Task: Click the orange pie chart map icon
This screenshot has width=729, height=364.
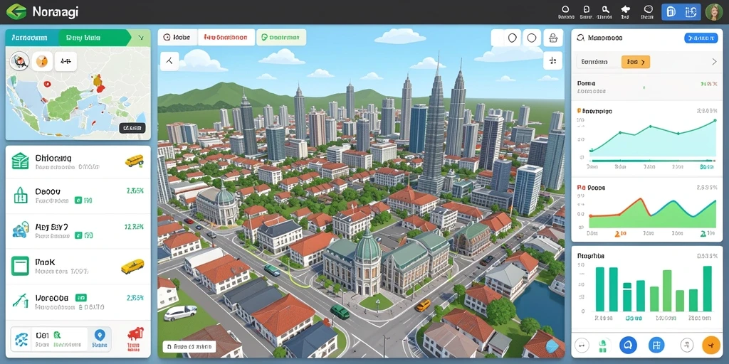Action: pyautogui.click(x=42, y=61)
